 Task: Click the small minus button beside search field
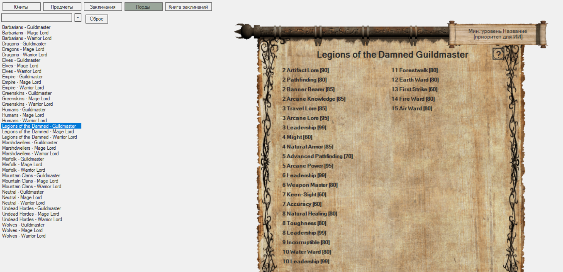click(x=78, y=18)
